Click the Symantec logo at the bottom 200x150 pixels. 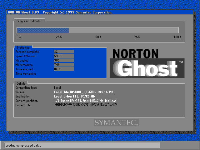click(x=116, y=122)
